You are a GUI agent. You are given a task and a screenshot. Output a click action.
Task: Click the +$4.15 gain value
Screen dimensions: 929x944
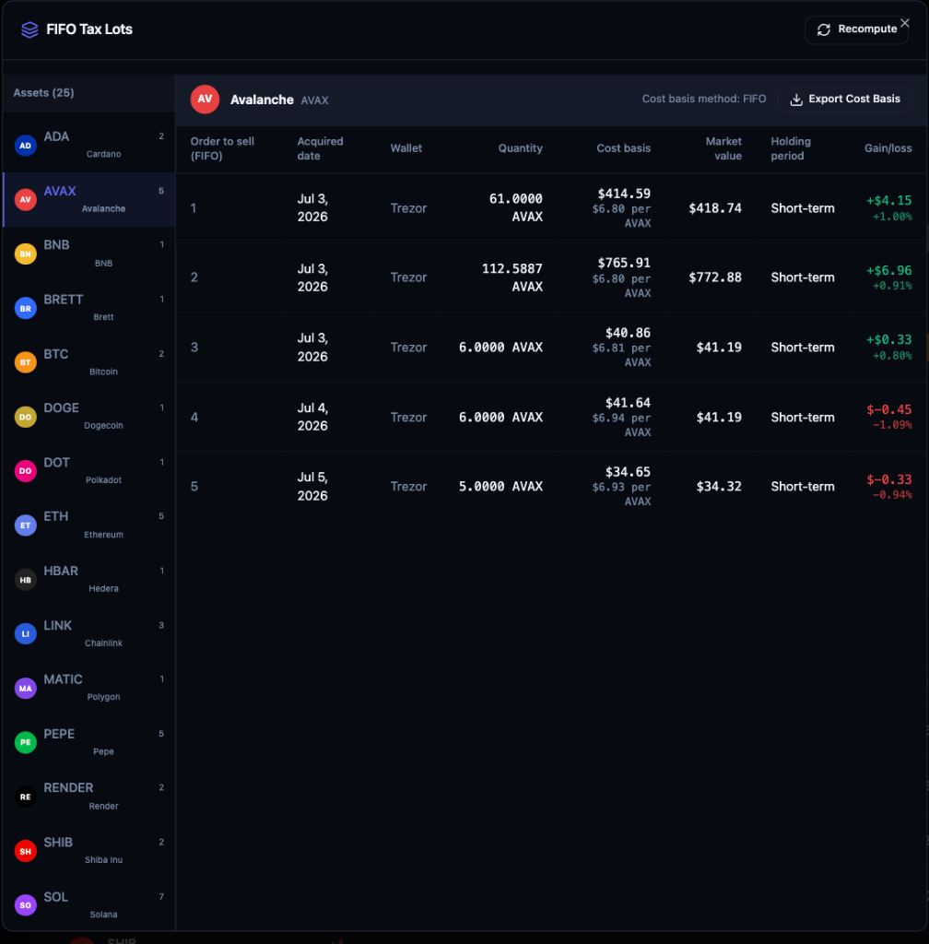888,200
